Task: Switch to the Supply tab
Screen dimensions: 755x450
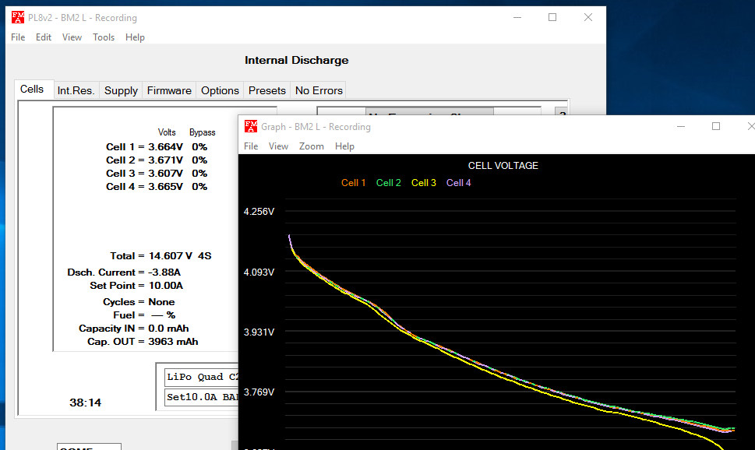Action: pyautogui.click(x=121, y=90)
